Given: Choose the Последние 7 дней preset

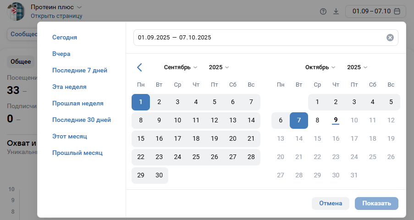Looking at the screenshot, I should coord(80,70).
